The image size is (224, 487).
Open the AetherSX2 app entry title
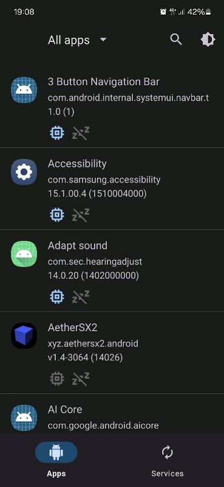click(x=72, y=328)
